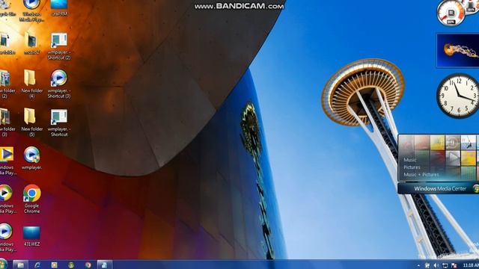Open the Google Chrome desktop shortcut
Viewport: 479px width, 269px height.
click(x=31, y=199)
